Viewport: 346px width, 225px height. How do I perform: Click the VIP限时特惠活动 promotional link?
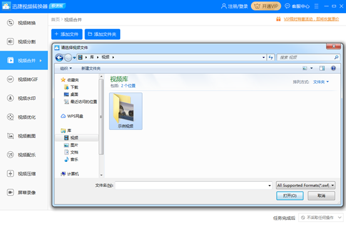(x=311, y=19)
